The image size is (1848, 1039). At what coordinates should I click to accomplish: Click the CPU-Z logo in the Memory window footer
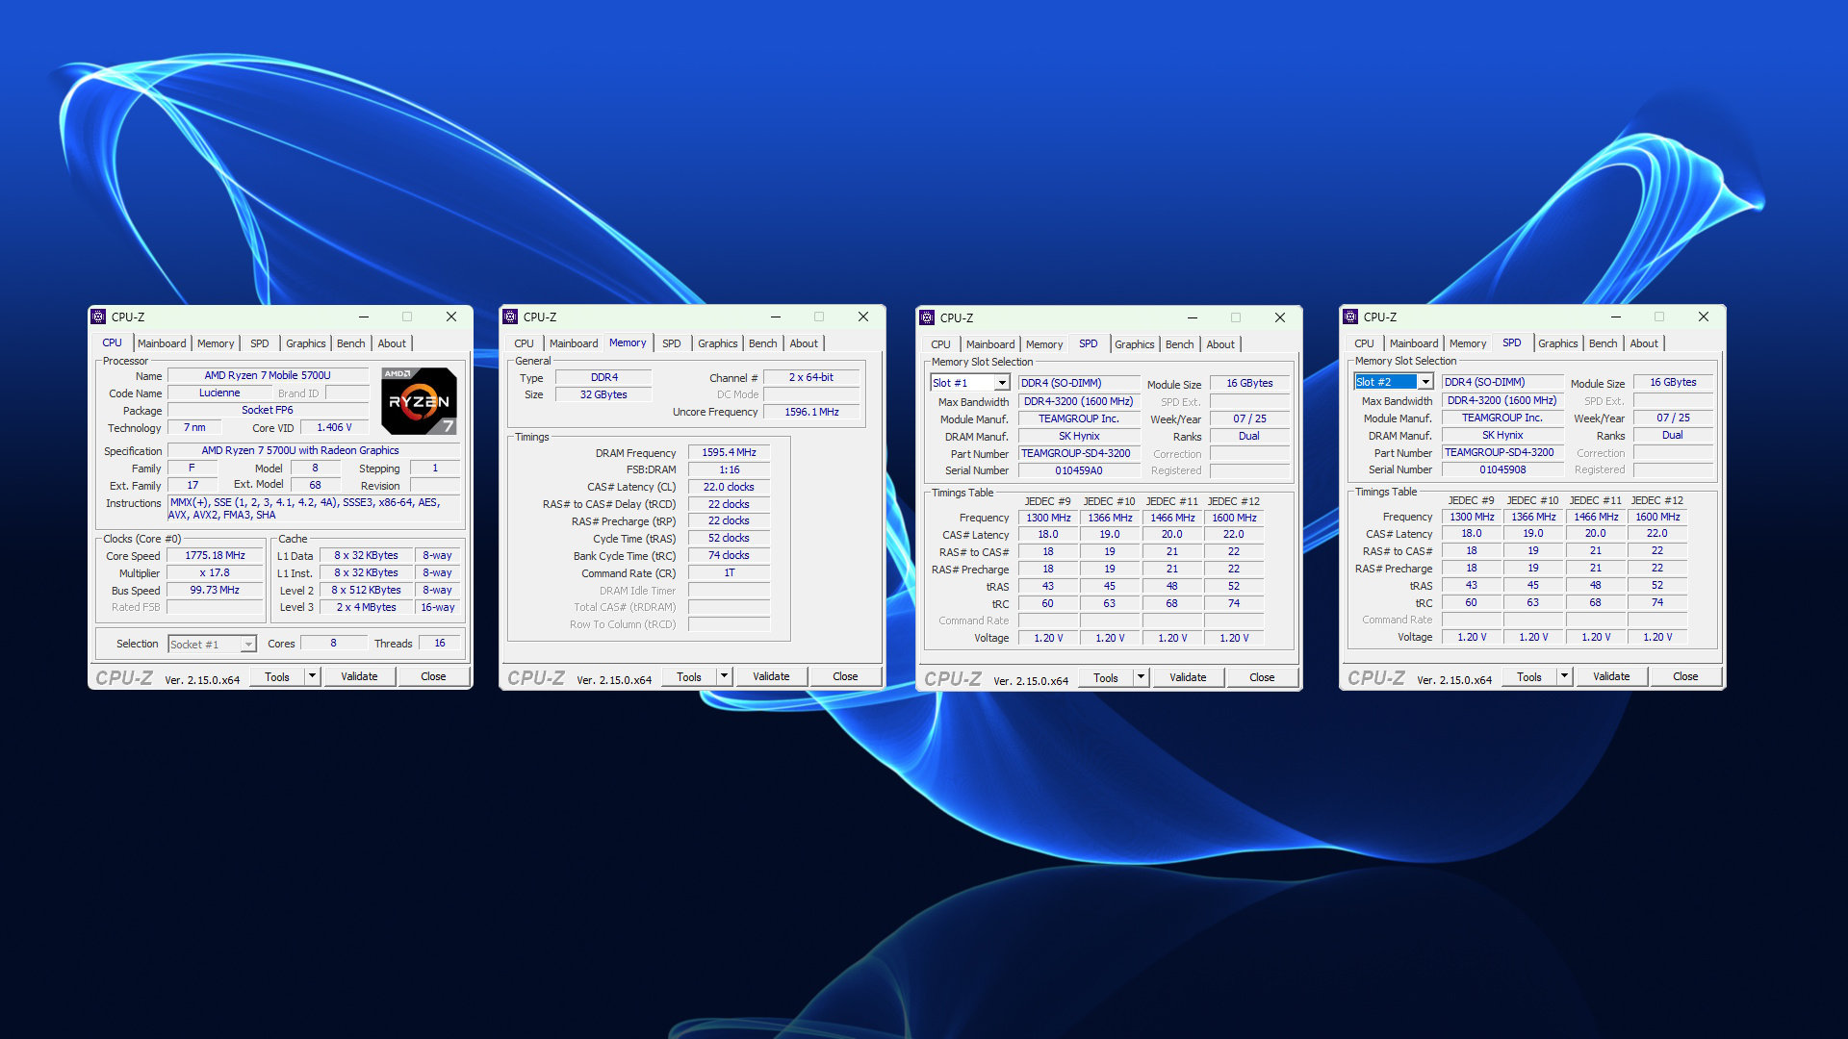tap(539, 677)
